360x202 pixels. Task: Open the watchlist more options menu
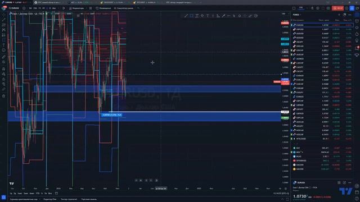tap(350, 15)
